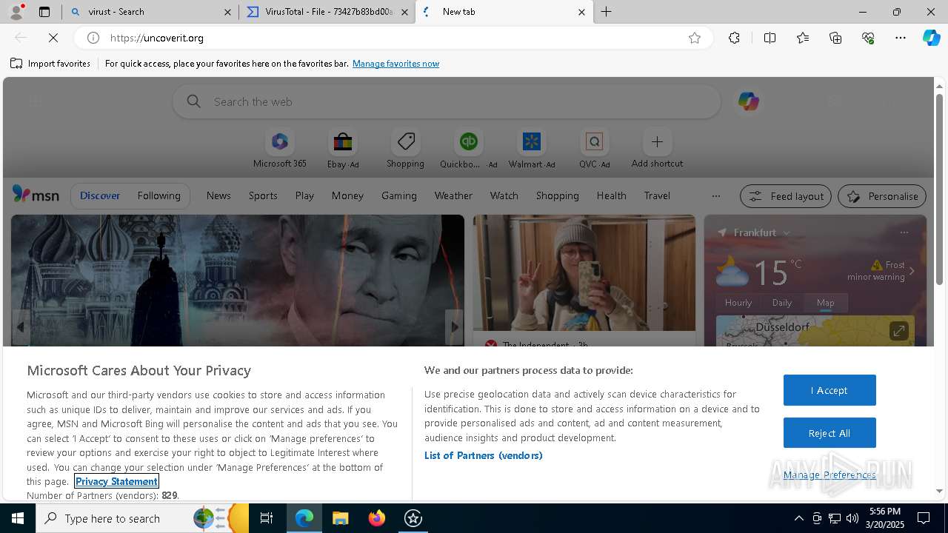Screen dimensions: 948x533
Task: Close the 'New tab' tab
Action: click(581, 12)
